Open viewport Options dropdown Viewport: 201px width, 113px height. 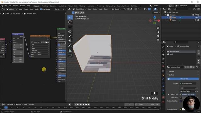pyautogui.click(x=156, y=13)
